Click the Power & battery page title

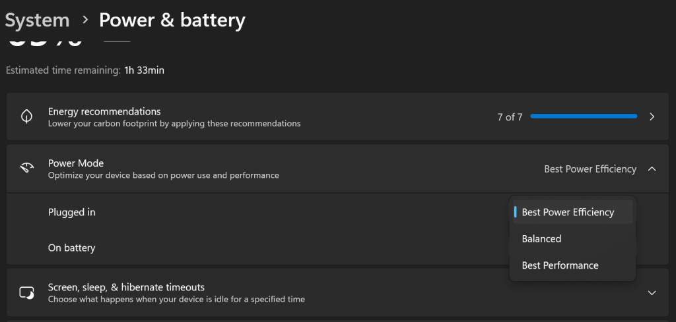coord(172,20)
